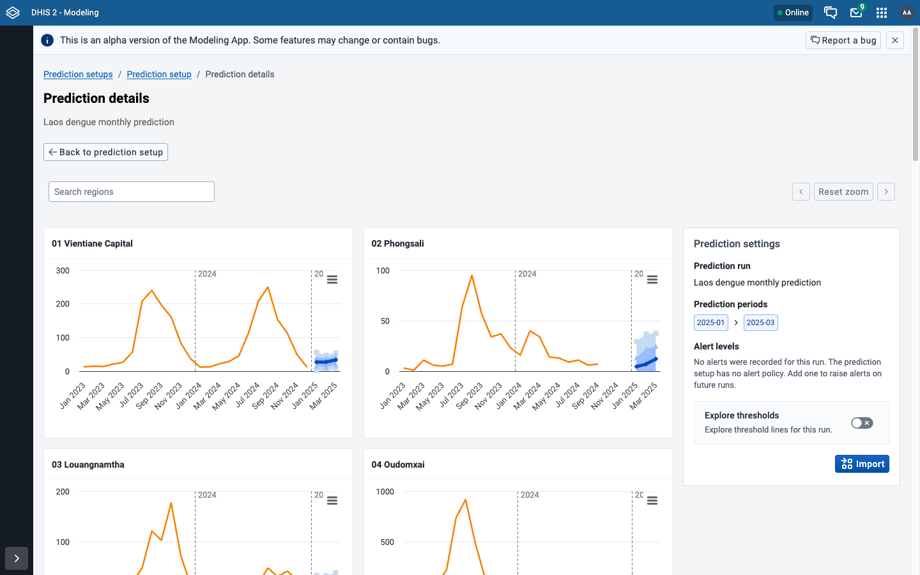The image size is (920, 575).
Task: Click the 02 Phongsali chart title
Action: [397, 243]
